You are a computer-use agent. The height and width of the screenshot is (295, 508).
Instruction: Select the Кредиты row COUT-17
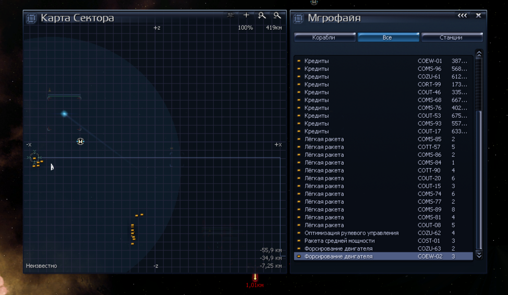pyautogui.click(x=383, y=131)
